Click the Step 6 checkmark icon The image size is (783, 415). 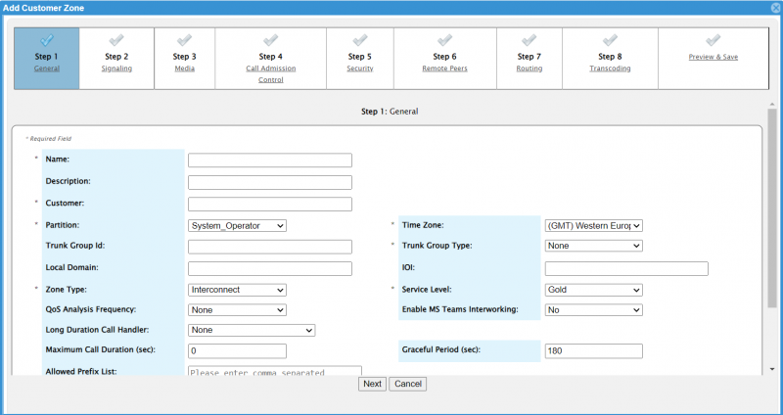click(445, 40)
